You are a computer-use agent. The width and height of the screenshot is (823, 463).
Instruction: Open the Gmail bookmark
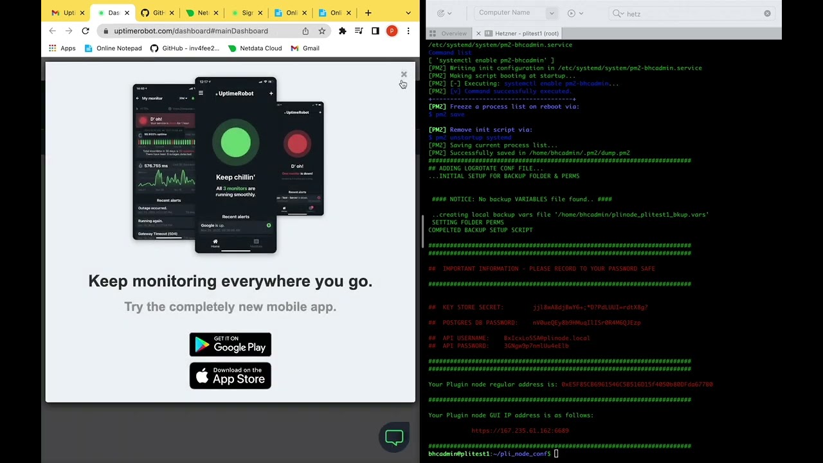(305, 48)
